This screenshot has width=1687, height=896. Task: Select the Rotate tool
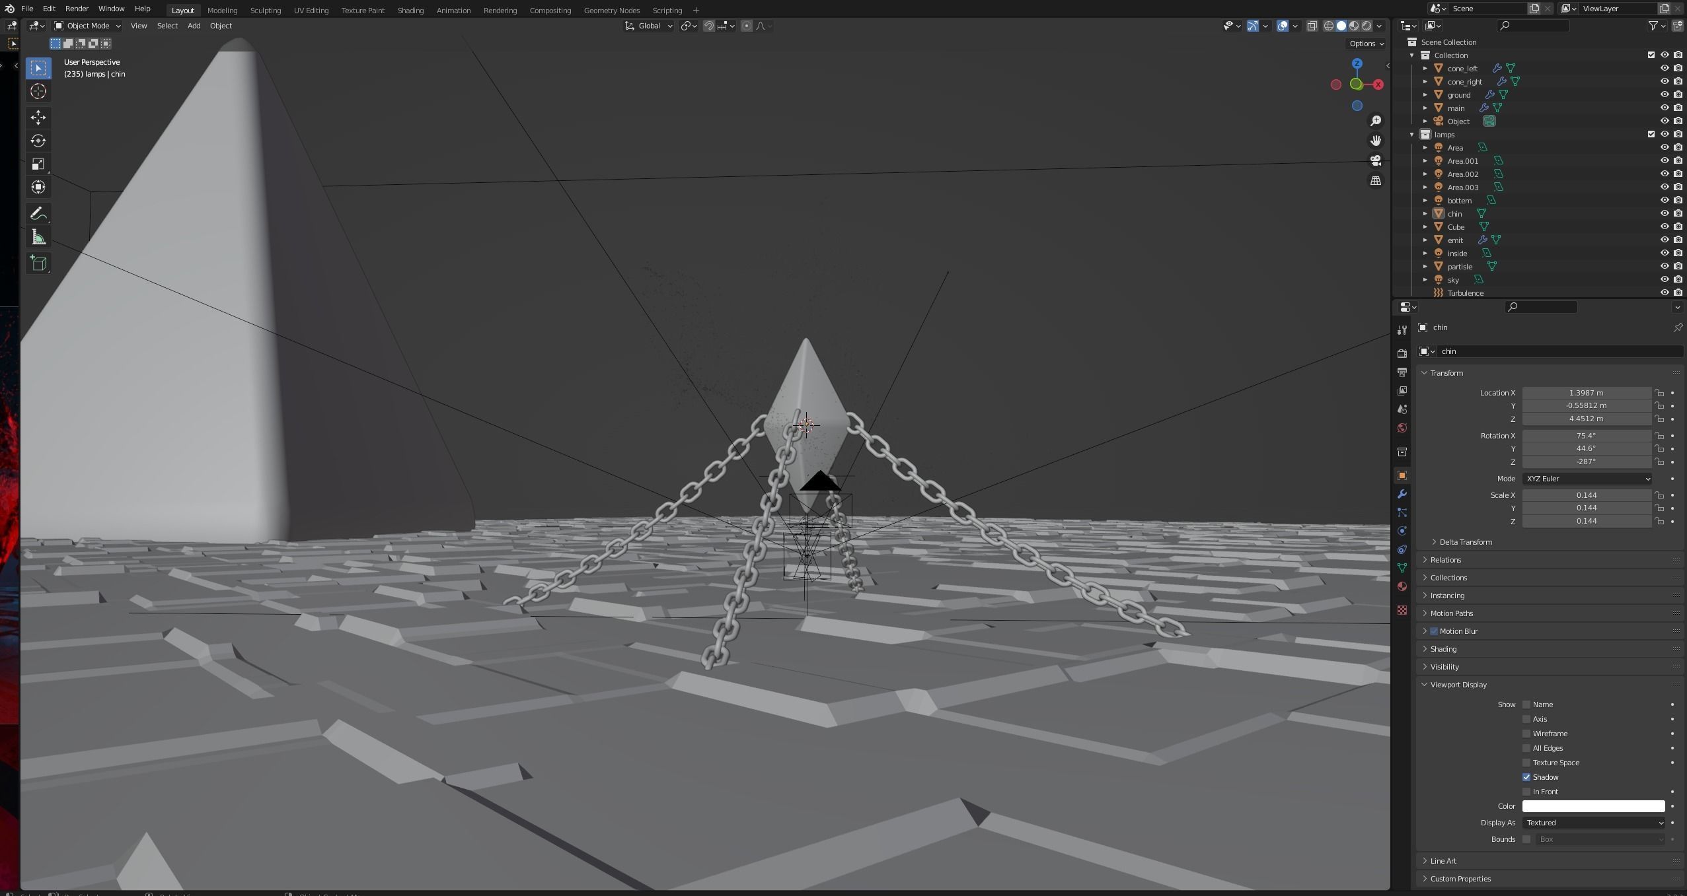click(38, 141)
